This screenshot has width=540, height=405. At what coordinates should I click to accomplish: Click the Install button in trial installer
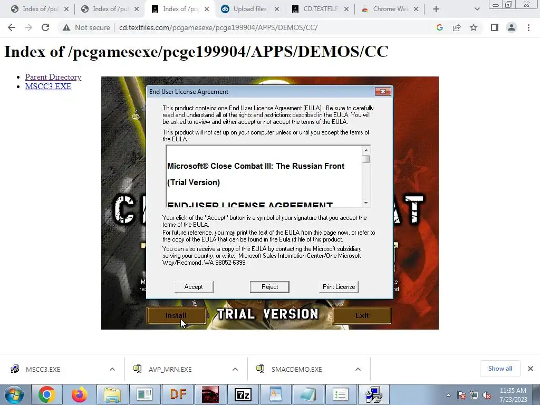pyautogui.click(x=176, y=315)
